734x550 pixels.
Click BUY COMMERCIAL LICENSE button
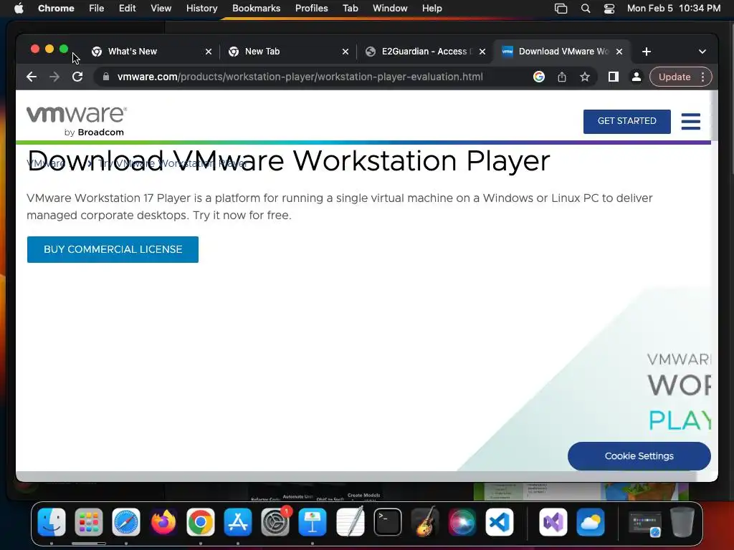point(113,249)
